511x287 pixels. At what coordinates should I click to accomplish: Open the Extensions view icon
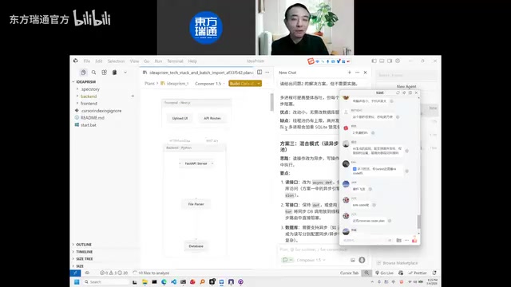click(105, 73)
